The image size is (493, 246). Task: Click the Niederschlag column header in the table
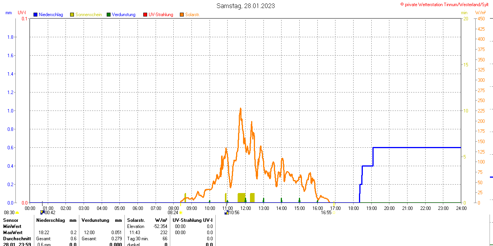51,220
